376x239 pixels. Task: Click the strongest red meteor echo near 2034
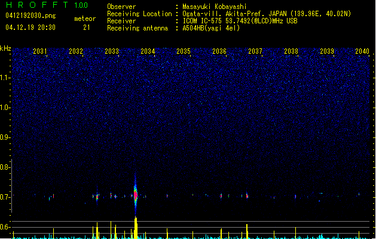(136, 195)
